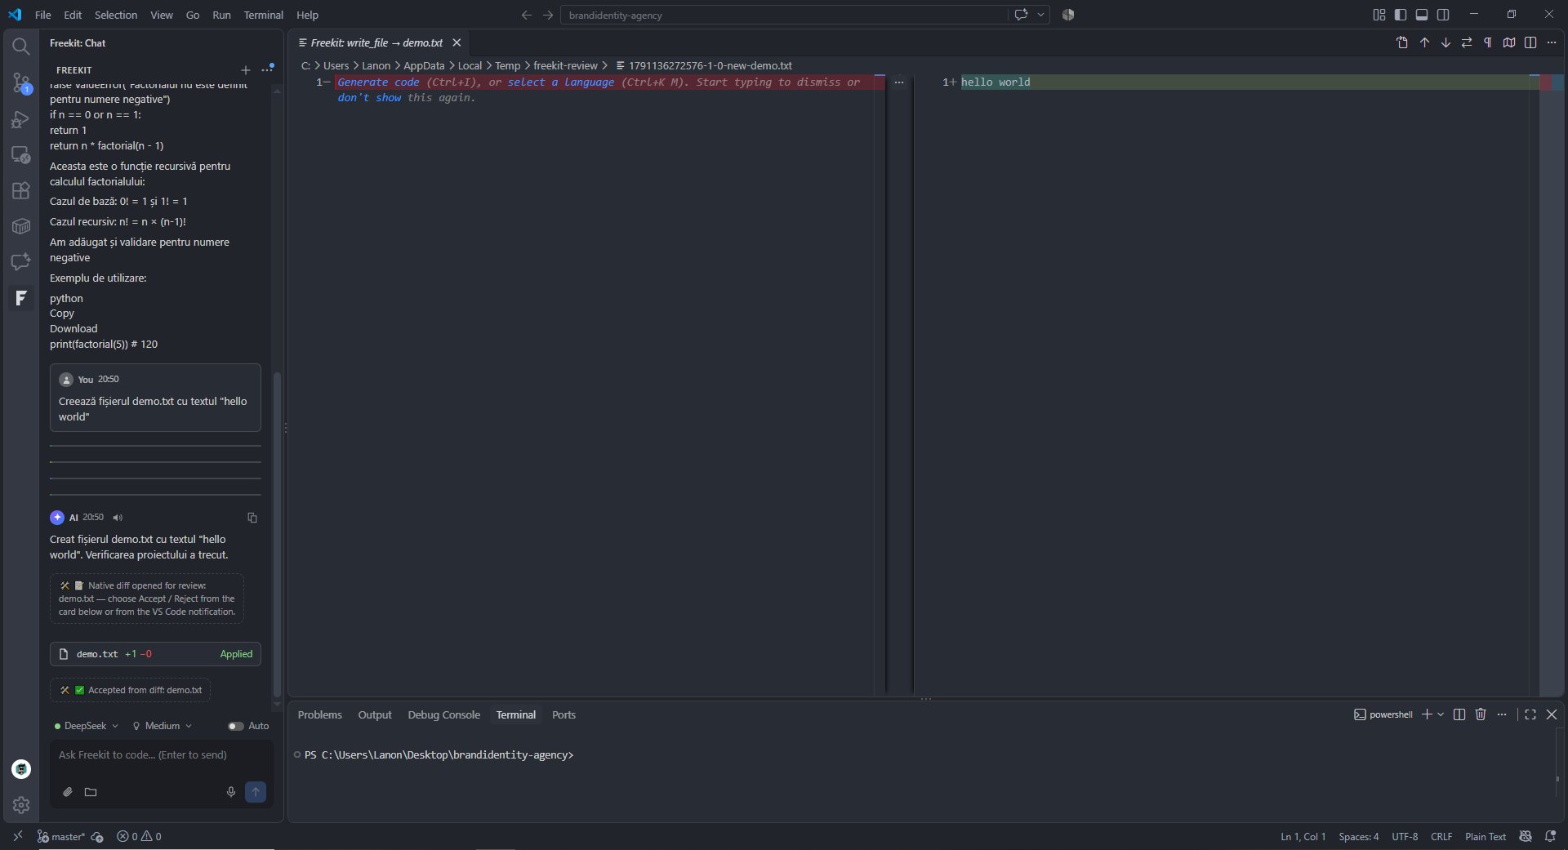Switch to the Debug Console tab
1568x850 pixels.
pyautogui.click(x=443, y=714)
